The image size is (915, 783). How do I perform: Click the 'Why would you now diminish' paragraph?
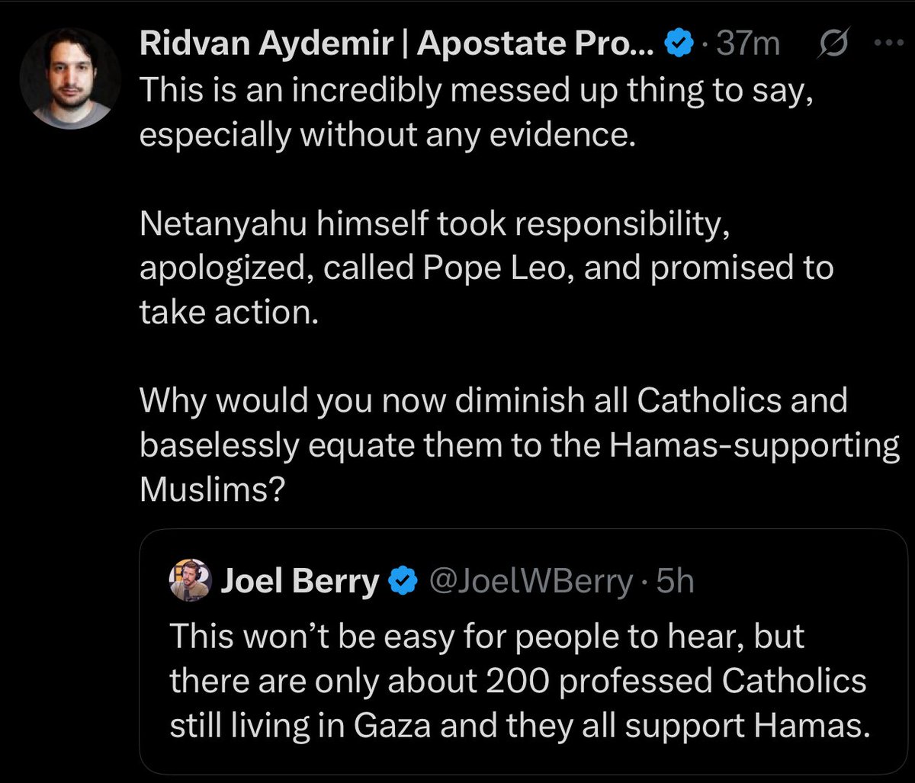[x=492, y=401]
